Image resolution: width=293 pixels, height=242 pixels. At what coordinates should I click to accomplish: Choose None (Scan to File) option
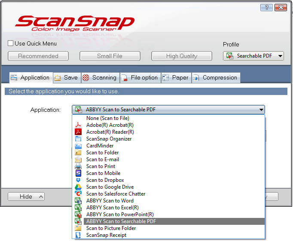168,118
